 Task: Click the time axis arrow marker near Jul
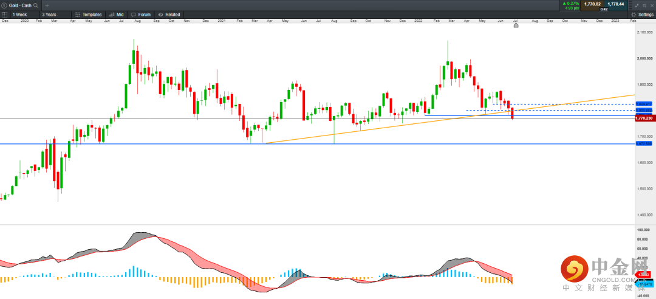516,26
